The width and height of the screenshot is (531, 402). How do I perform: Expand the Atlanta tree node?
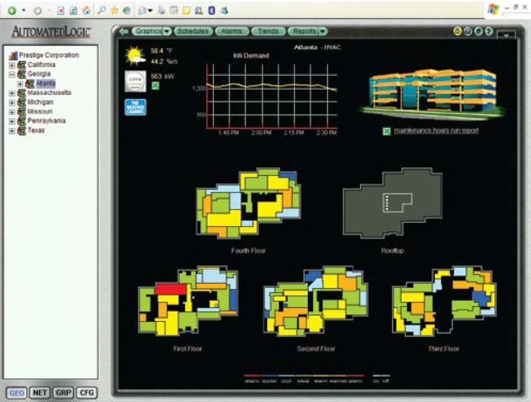pyautogui.click(x=20, y=83)
